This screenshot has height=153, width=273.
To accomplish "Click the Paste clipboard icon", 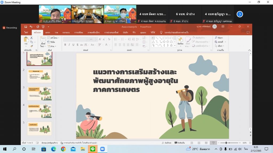I will (26, 40).
